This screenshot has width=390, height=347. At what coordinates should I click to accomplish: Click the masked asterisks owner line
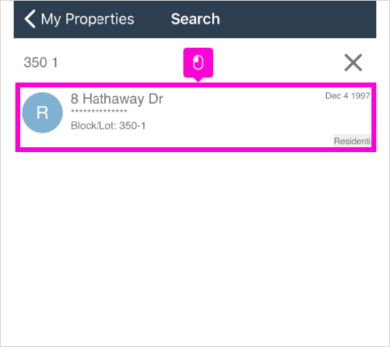(x=99, y=111)
